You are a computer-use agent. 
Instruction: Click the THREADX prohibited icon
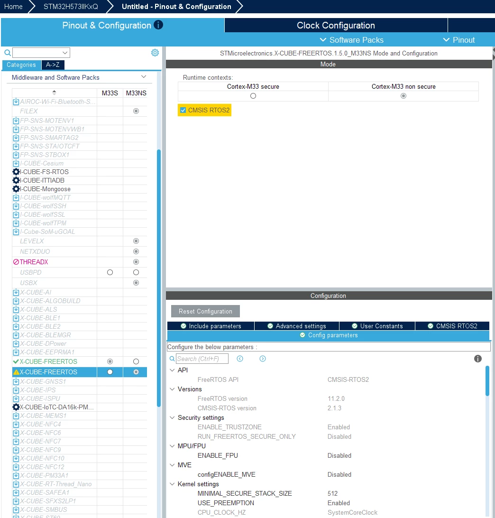pyautogui.click(x=16, y=262)
